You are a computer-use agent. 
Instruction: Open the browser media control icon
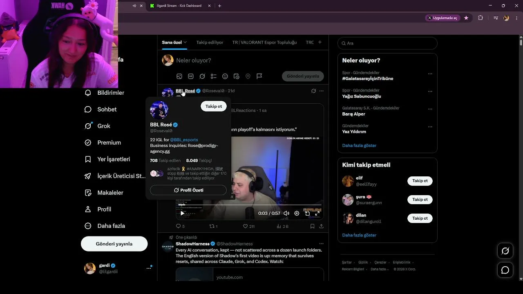pos(496,18)
